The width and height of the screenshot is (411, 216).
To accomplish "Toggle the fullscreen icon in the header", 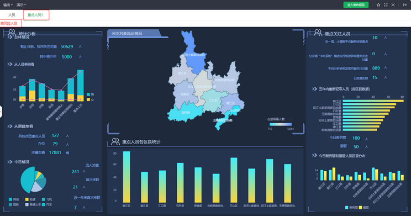I will [x=386, y=5].
